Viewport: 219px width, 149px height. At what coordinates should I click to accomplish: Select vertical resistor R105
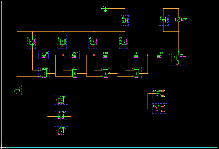click(x=125, y=21)
